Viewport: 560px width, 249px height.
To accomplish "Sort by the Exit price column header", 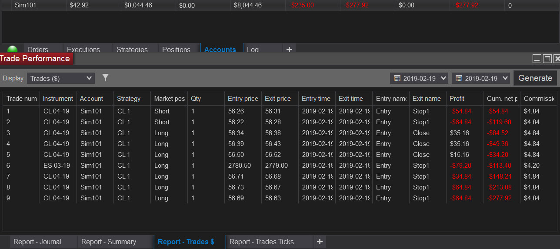I will (x=280, y=99).
